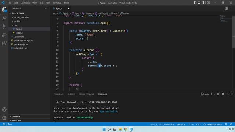The image size is (235, 132).
Task: Split the editor to the right
Action: click(226, 8)
